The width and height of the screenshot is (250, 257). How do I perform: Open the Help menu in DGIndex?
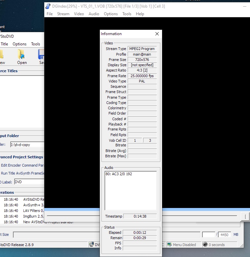tap(140, 14)
